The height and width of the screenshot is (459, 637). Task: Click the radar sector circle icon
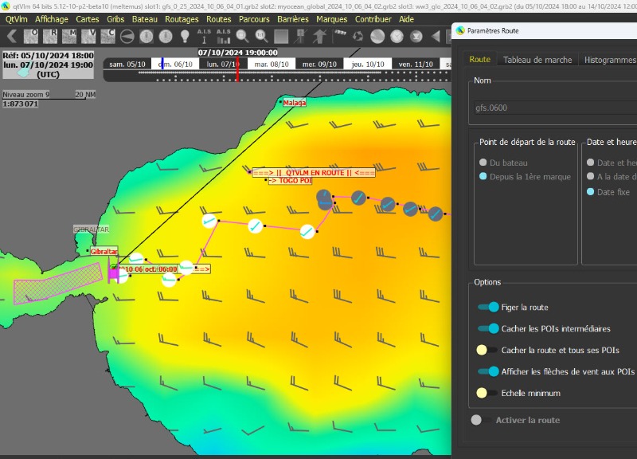[x=127, y=37]
